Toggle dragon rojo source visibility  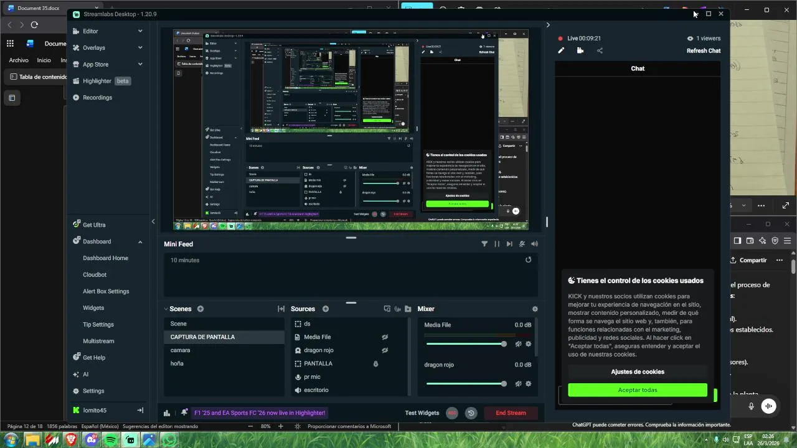coord(385,350)
